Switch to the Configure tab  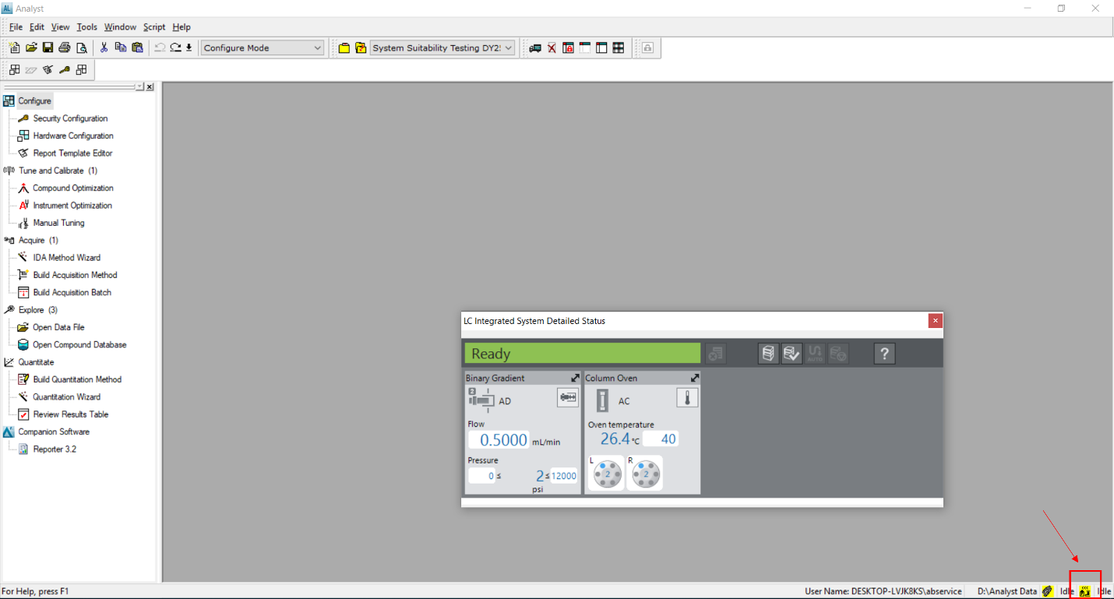(33, 100)
